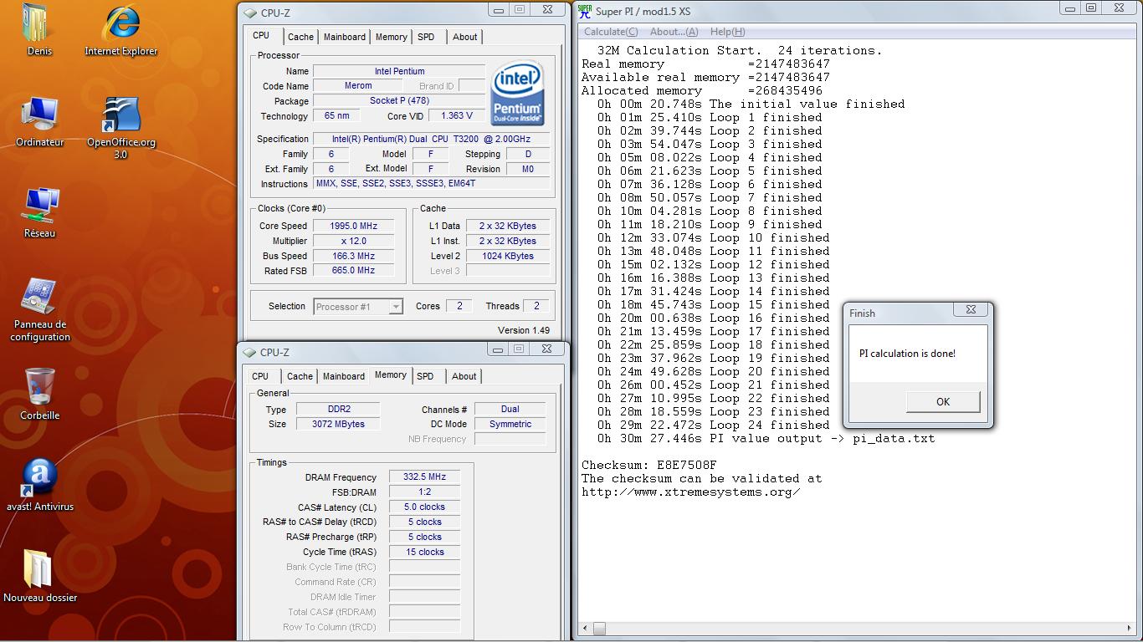This screenshot has height=642, width=1143.
Task: Click the Bus Speed 166.3 MHz value
Action: (x=354, y=256)
